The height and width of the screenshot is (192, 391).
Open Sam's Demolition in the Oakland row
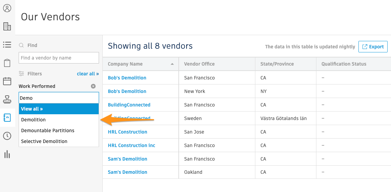point(128,172)
